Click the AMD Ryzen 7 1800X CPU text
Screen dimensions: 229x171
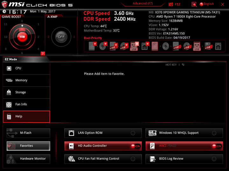[x=182, y=16]
